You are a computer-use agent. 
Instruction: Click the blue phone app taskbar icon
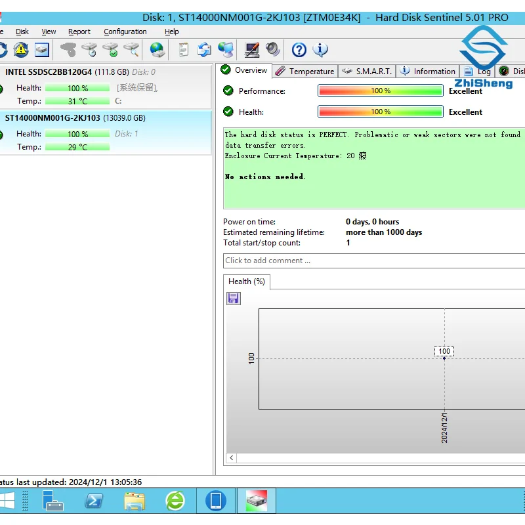[216, 501]
